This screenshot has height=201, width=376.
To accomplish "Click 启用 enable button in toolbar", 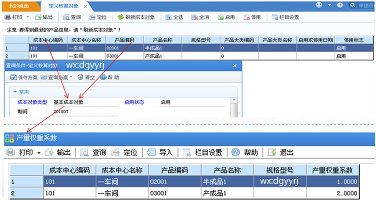I will tap(226, 17).
